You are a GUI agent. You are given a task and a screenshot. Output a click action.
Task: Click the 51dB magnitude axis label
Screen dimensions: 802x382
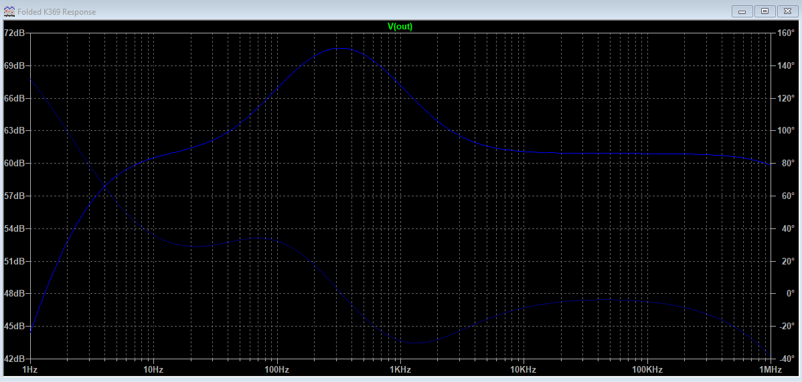click(14, 262)
